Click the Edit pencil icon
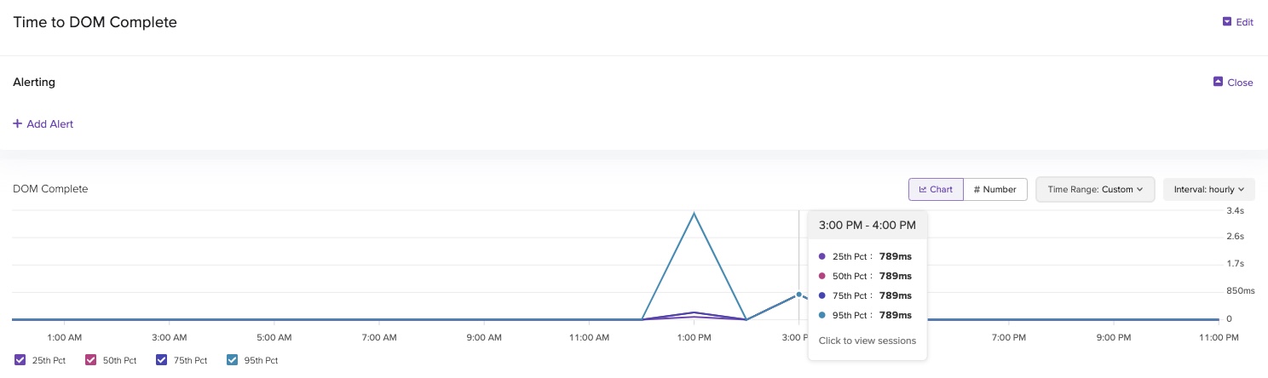The image size is (1268, 378). pyautogui.click(x=1227, y=22)
